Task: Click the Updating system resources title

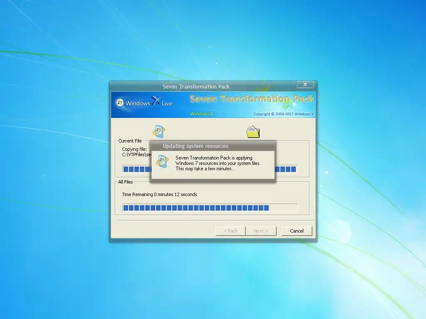Action: [x=196, y=146]
